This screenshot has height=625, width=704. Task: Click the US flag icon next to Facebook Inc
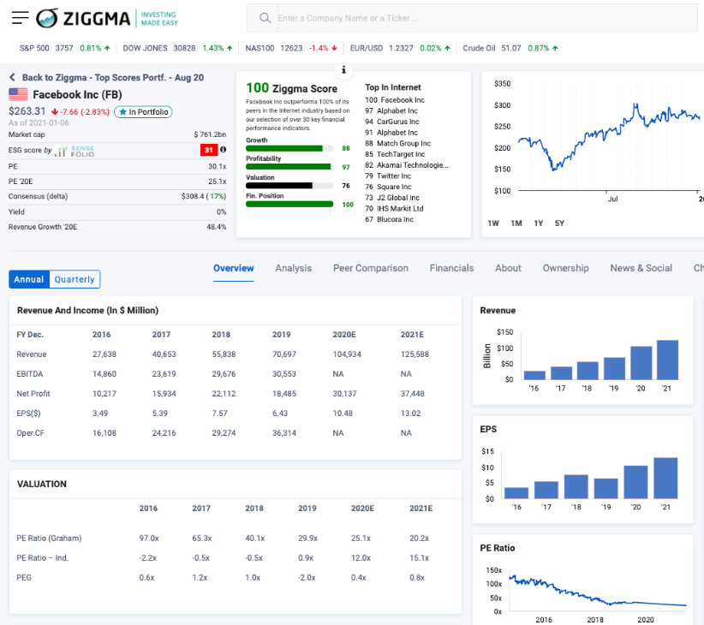(18, 94)
